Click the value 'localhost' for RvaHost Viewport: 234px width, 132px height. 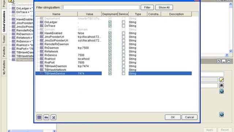(x=84, y=59)
